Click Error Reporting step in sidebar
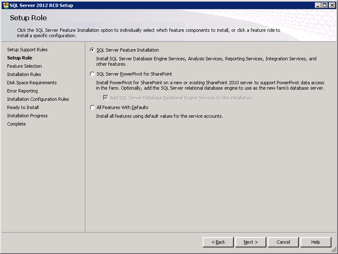The height and width of the screenshot is (254, 338). pyautogui.click(x=22, y=91)
